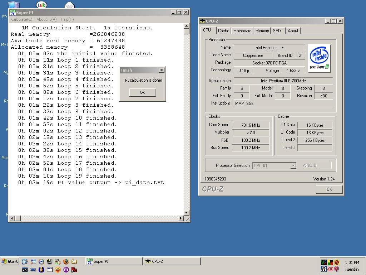This screenshot has width=366, height=275.
Task: Click the OK button in CPU-Z
Action: click(329, 189)
